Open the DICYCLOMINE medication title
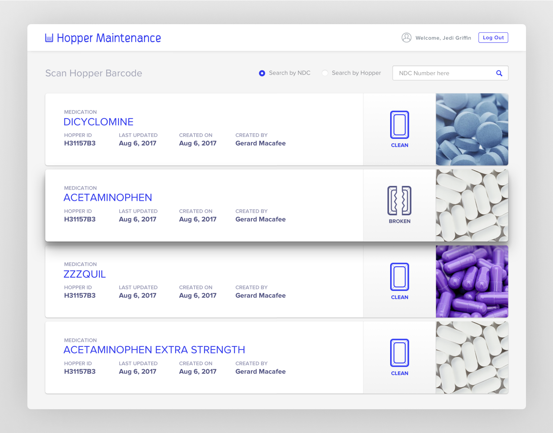The height and width of the screenshot is (433, 553). (98, 122)
